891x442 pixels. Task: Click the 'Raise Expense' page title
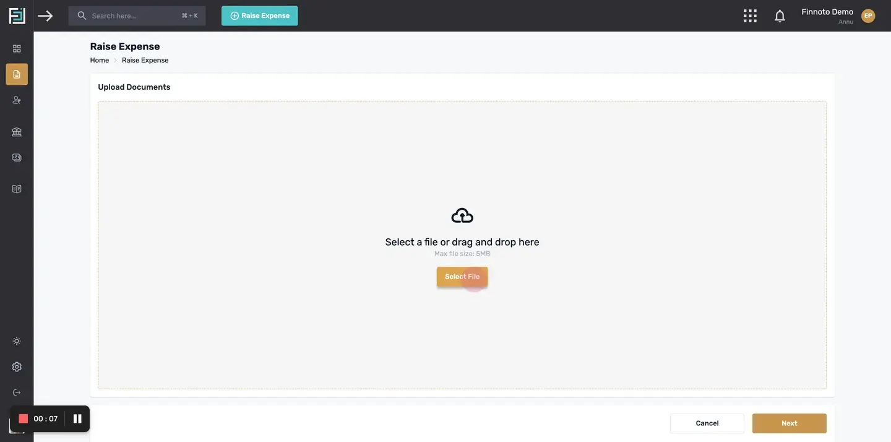coord(125,46)
